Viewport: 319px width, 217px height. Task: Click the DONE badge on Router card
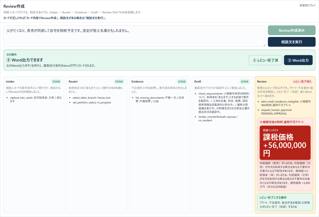(119, 81)
